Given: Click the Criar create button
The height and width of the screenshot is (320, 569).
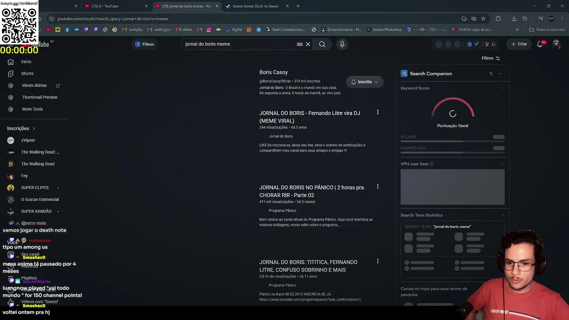Looking at the screenshot, I should [x=519, y=44].
